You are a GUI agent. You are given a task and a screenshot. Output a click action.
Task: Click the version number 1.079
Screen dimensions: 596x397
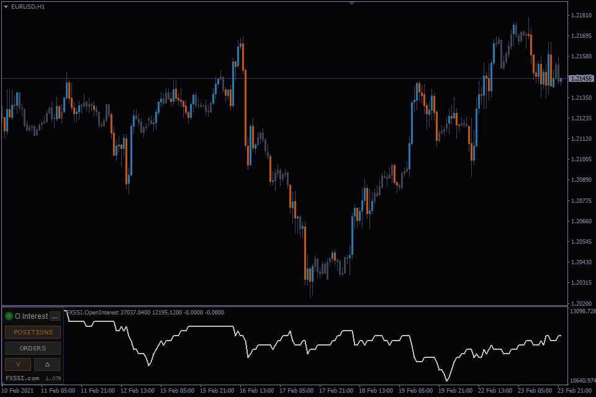tap(53, 378)
